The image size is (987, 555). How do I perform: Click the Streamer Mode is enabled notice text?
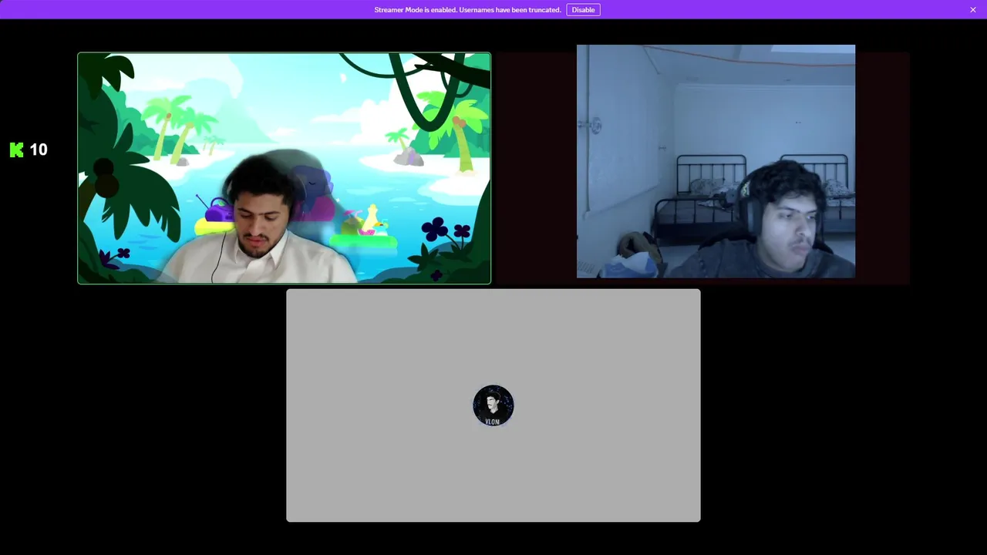tap(467, 10)
